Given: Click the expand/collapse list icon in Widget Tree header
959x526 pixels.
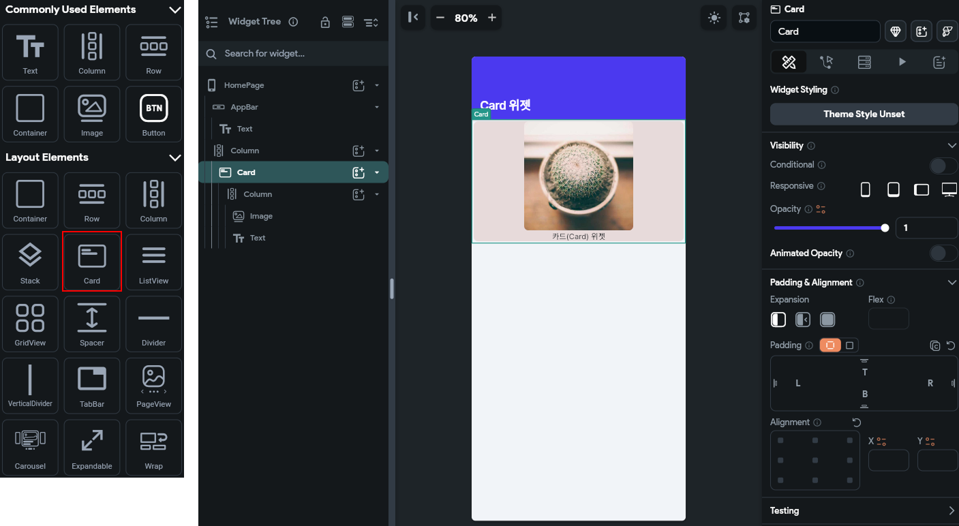Looking at the screenshot, I should (x=371, y=22).
